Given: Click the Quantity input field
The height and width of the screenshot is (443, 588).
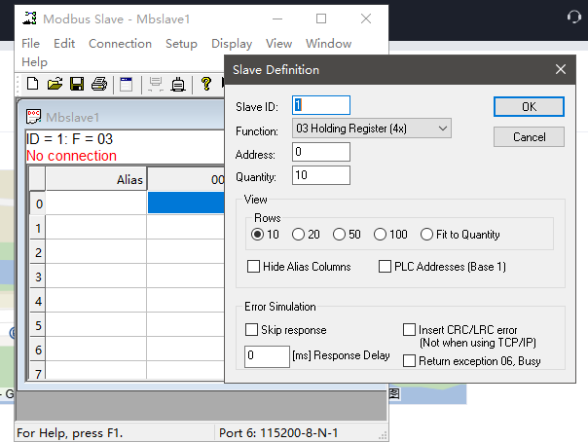Looking at the screenshot, I should click(320, 176).
